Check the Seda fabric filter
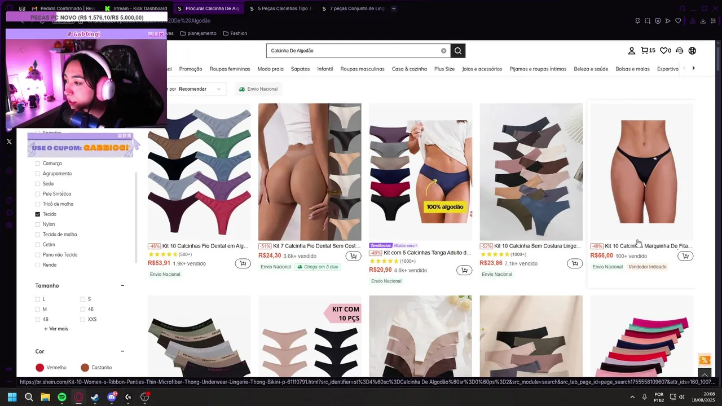722x406 pixels. [x=38, y=184]
